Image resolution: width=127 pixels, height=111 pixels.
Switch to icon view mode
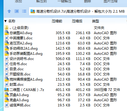click(x=17, y=11)
